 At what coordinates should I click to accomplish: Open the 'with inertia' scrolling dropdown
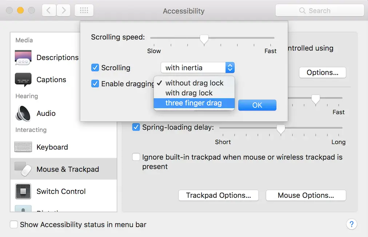197,68
